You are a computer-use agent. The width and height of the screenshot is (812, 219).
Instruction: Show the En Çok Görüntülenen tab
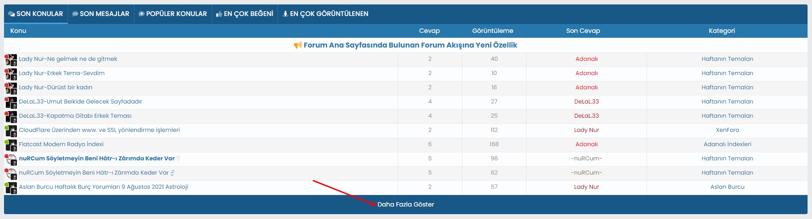325,14
